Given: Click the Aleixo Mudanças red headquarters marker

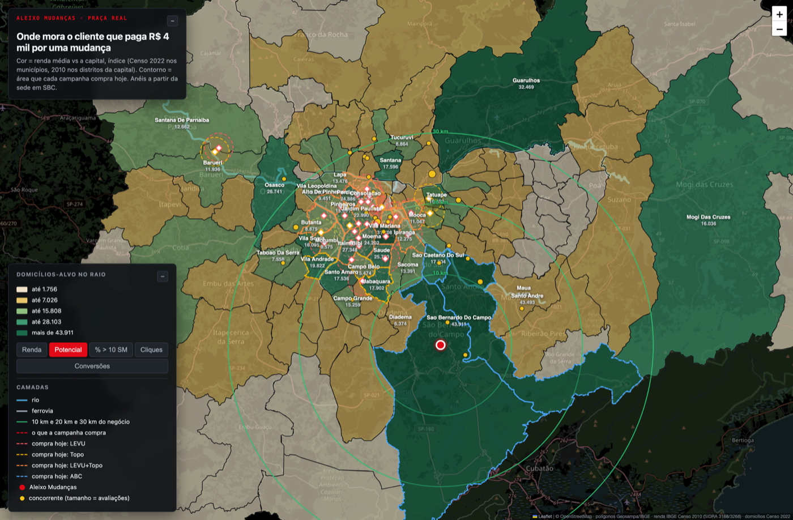Looking at the screenshot, I should [x=440, y=345].
